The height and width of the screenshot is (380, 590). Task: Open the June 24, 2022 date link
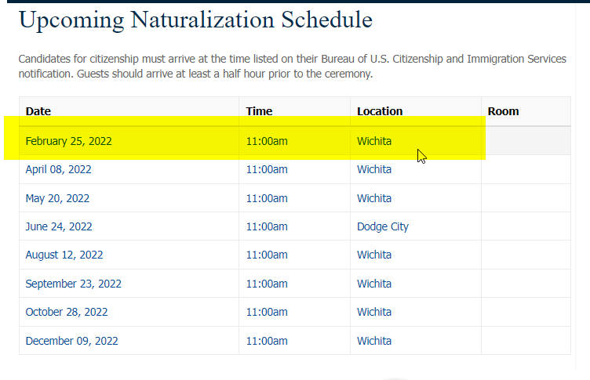[59, 226]
